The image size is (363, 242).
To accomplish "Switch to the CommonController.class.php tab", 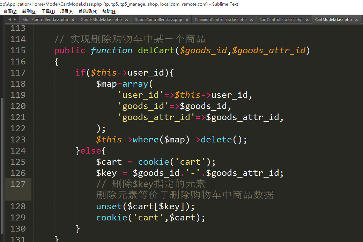I will point(221,20).
